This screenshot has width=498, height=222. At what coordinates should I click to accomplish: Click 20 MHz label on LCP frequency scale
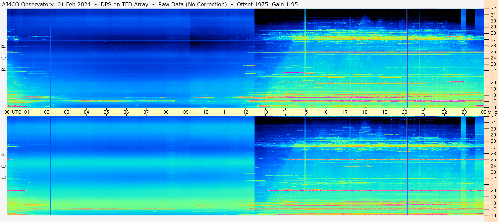click(x=493, y=191)
